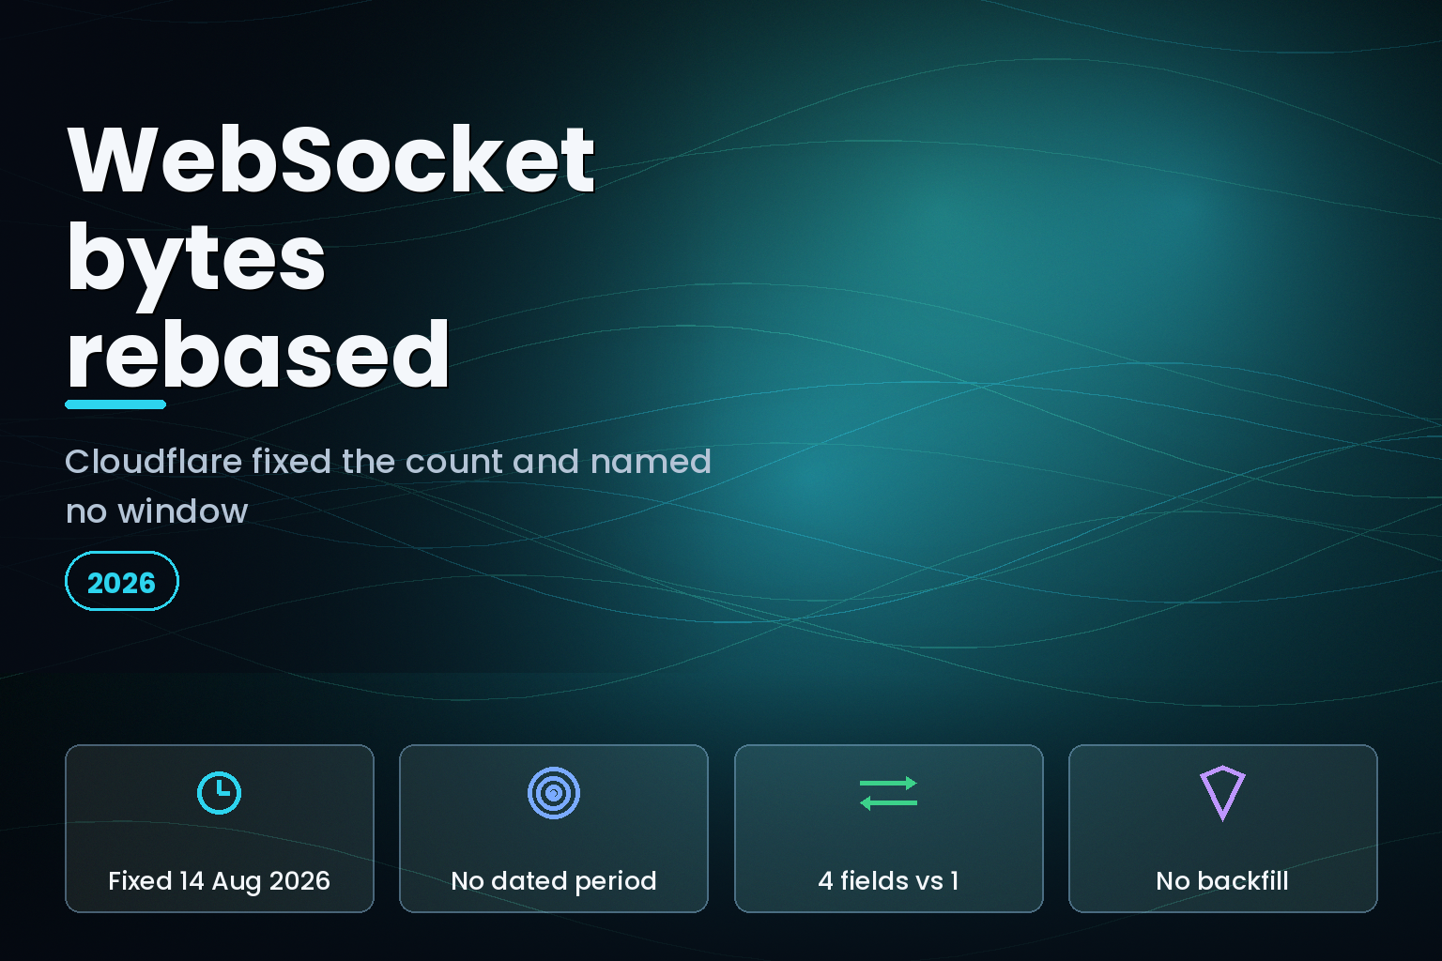Open the No backfill card

click(1223, 829)
